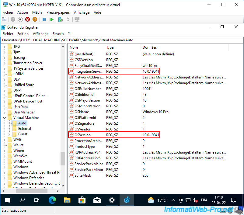Open the notification center
The width and height of the screenshot is (244, 215).
[234, 200]
